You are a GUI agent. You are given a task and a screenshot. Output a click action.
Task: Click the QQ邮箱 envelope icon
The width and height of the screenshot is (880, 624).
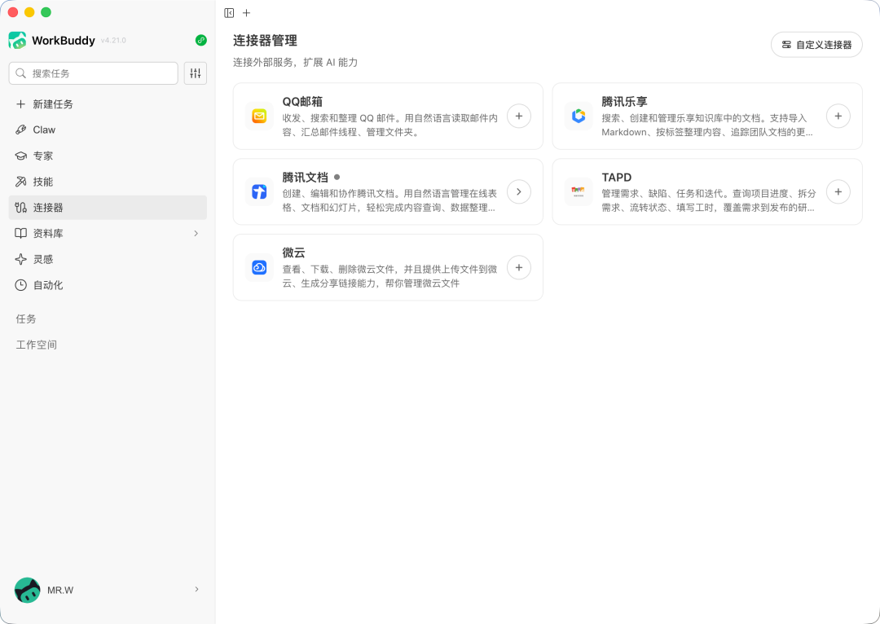click(259, 116)
